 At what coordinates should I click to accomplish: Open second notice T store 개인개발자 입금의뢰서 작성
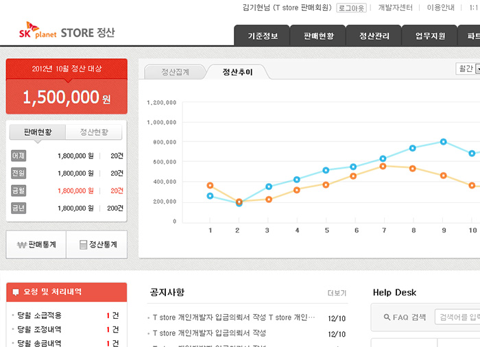point(209,333)
